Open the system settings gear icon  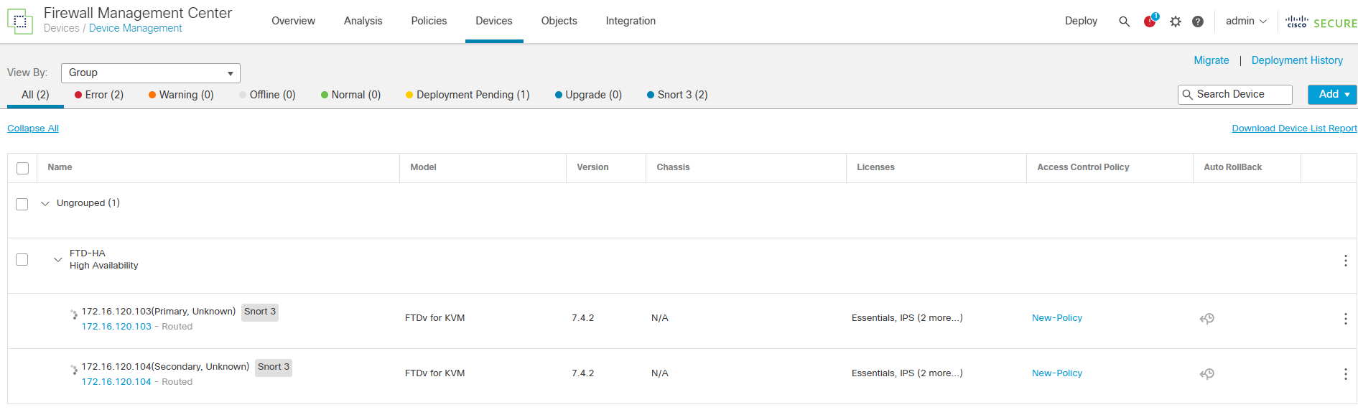[x=1176, y=22]
